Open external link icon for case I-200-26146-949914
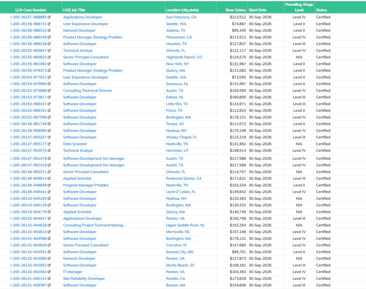366x289 pixels. tap(49, 178)
